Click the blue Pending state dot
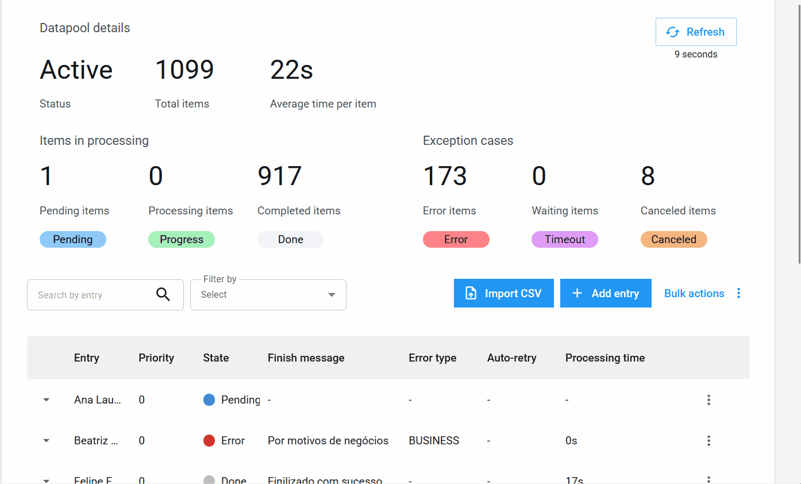Viewport: 801px width, 484px height. (x=209, y=400)
